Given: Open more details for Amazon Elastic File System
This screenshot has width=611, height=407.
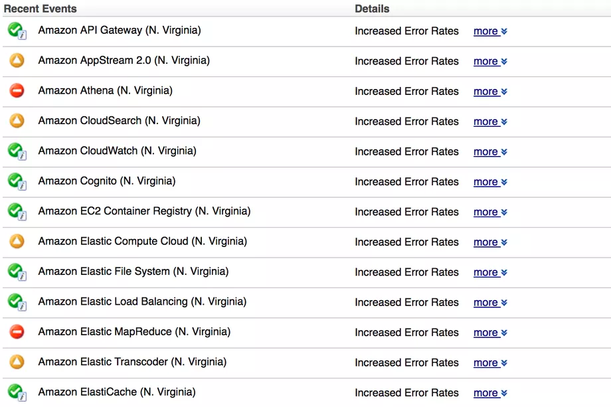Looking at the screenshot, I should tap(490, 272).
